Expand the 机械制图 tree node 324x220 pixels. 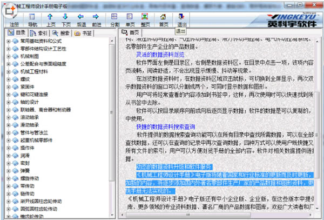8,56
